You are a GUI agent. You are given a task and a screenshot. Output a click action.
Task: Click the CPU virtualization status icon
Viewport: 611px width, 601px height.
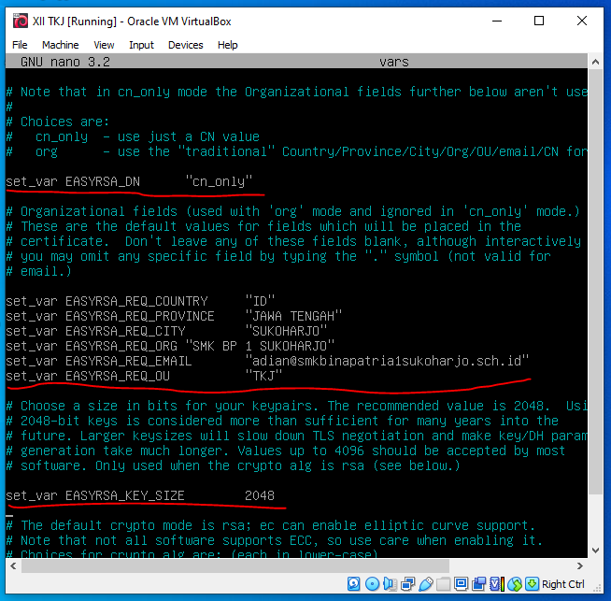pyautogui.click(x=496, y=584)
